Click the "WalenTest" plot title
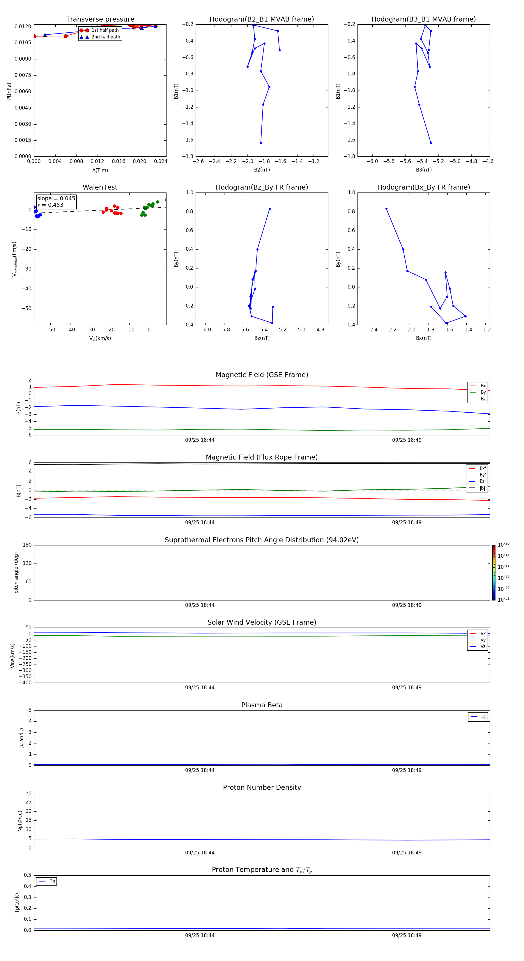This screenshot has width=524, height=961. point(100,187)
